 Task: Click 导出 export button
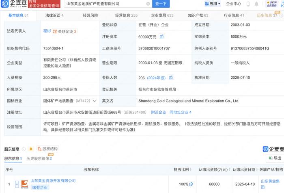[x=275, y=158]
